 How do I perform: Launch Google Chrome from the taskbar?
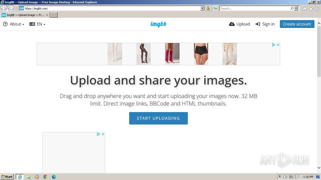pyautogui.click(x=45, y=177)
